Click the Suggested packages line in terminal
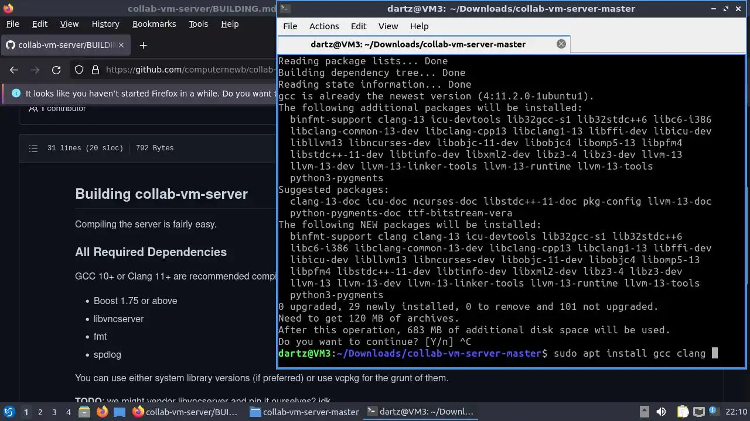Image resolution: width=750 pixels, height=421 pixels. click(x=333, y=189)
